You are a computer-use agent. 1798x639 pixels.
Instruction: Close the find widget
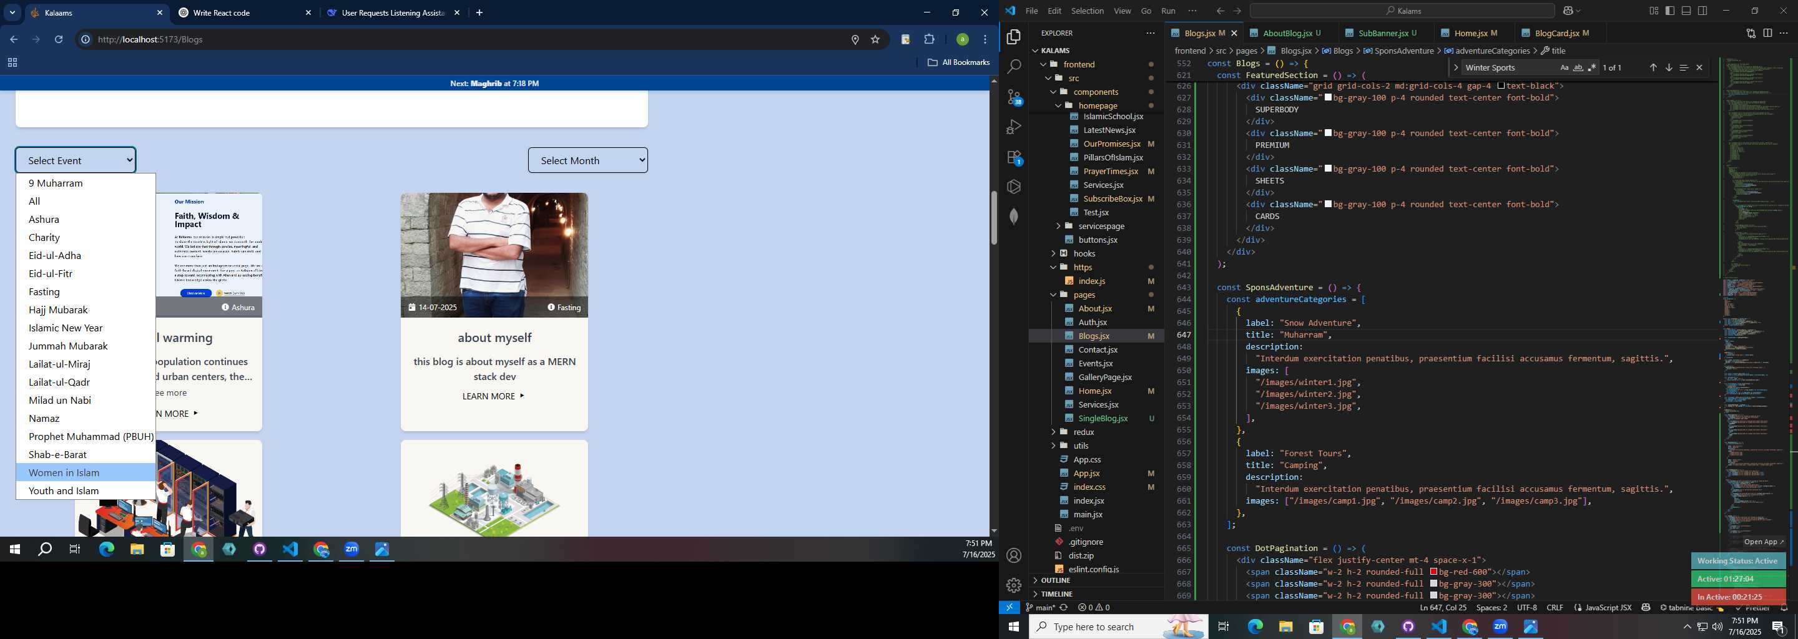(x=1699, y=67)
